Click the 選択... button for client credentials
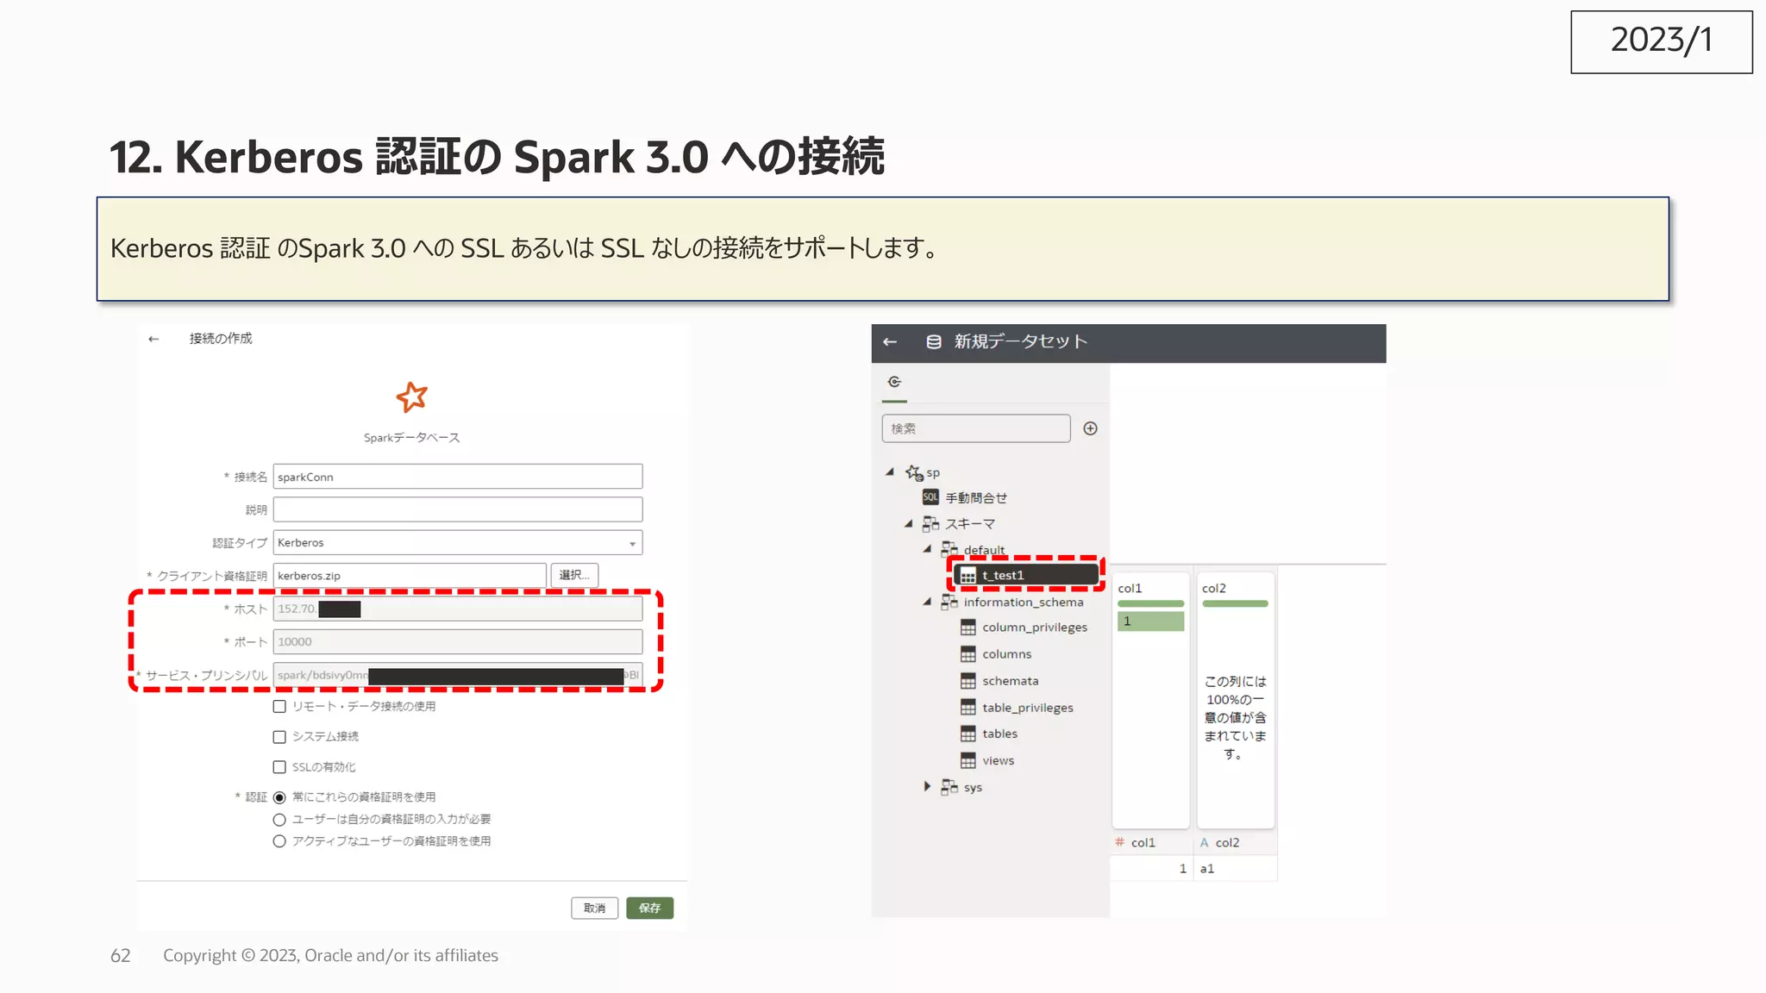 [x=574, y=575]
